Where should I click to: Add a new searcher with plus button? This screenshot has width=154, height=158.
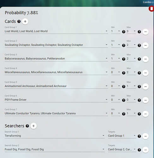[33, 126]
